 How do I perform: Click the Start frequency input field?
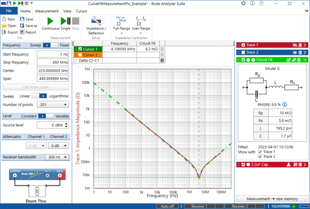[x=52, y=54]
